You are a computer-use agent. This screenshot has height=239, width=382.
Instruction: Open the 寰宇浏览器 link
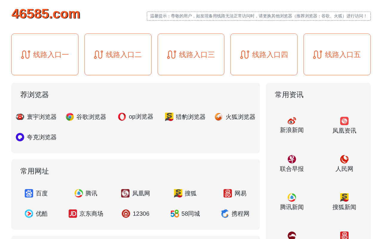click(42, 117)
